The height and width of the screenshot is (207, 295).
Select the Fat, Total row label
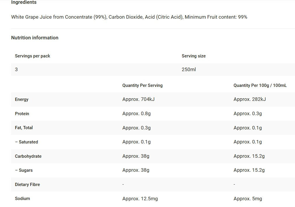[24, 128]
